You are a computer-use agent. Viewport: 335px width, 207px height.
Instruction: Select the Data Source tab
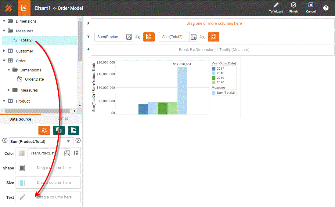click(20, 119)
